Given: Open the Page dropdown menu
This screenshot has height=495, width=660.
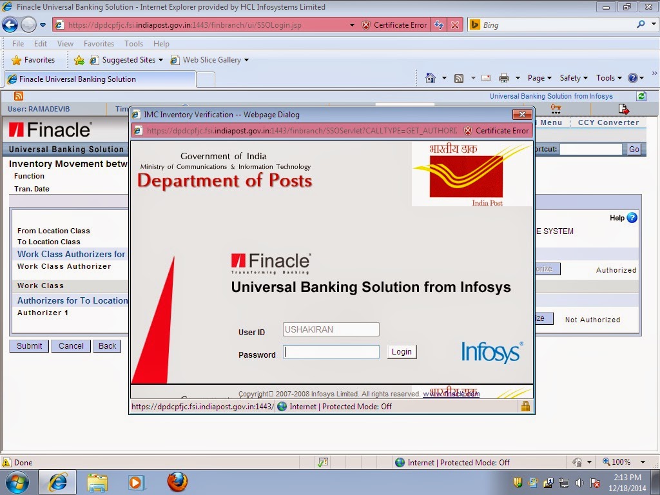Looking at the screenshot, I should [538, 77].
